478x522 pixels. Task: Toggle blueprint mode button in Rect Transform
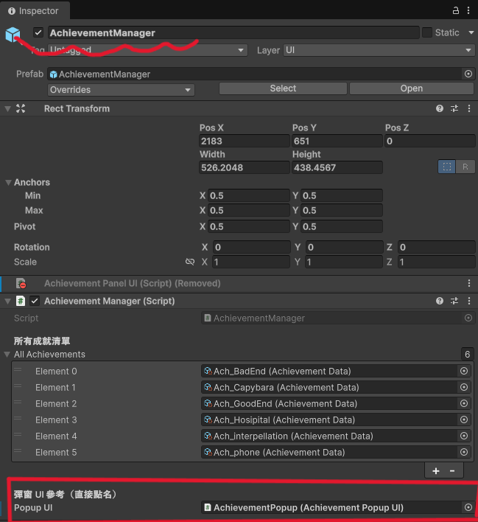(447, 167)
